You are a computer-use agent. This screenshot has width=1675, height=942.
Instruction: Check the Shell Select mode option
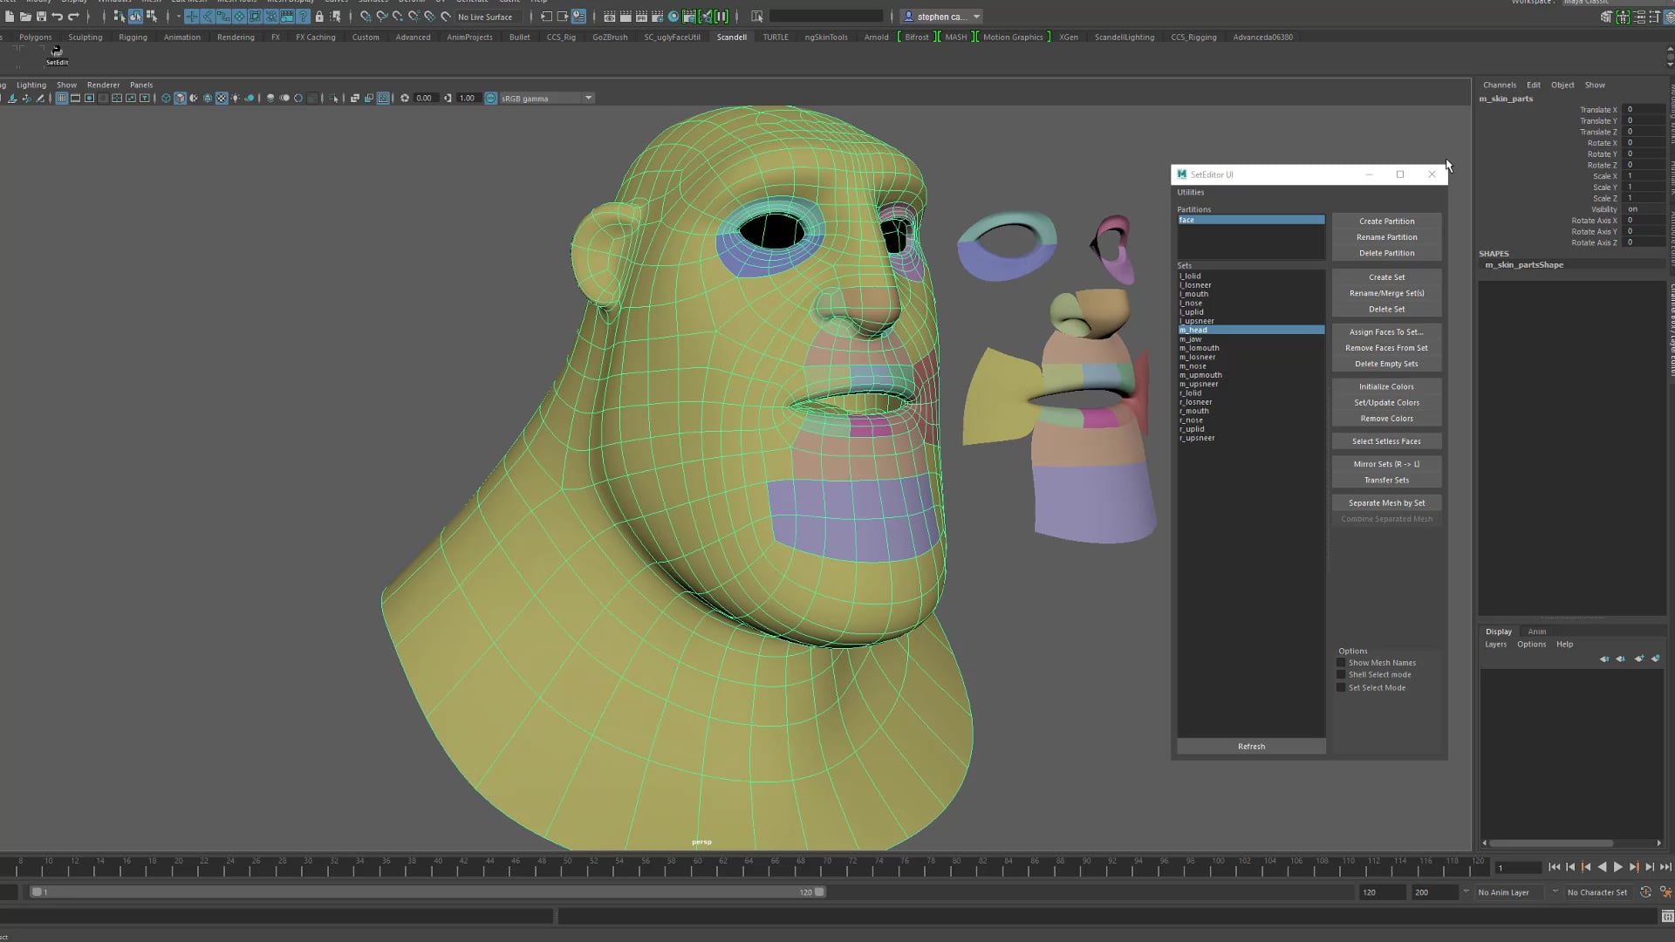[x=1341, y=674]
